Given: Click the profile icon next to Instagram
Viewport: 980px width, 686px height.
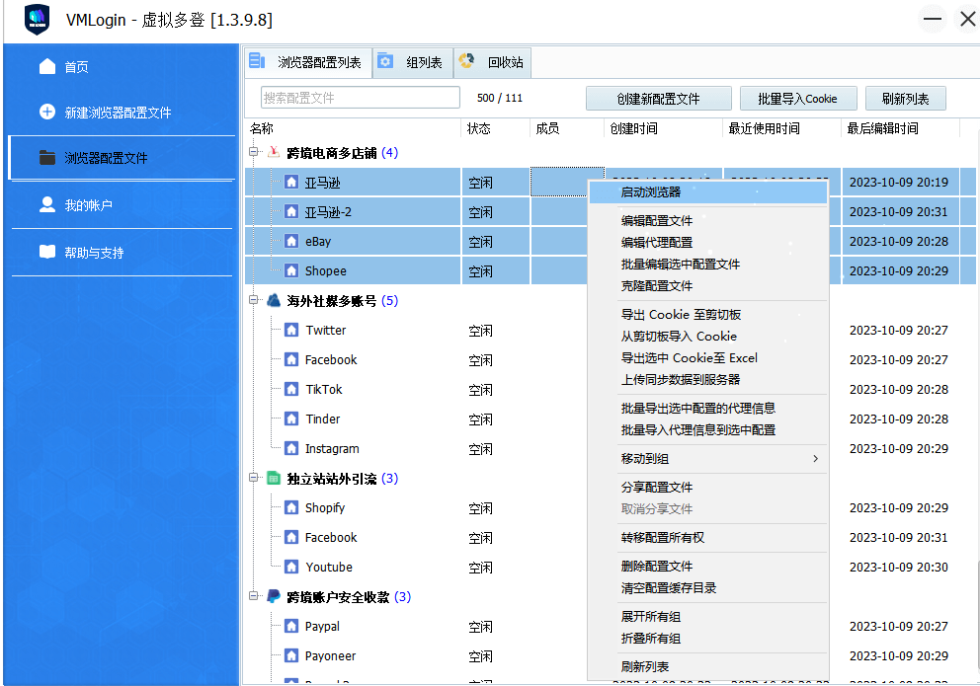Looking at the screenshot, I should tap(291, 448).
